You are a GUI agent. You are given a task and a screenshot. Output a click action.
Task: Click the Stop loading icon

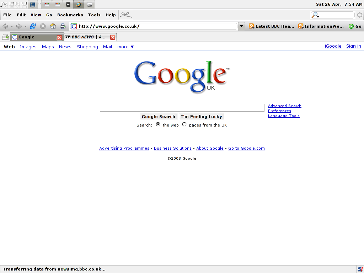coord(43,26)
